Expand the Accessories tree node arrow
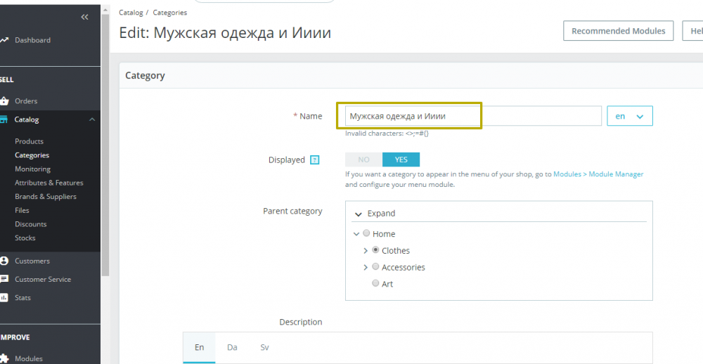703x364 pixels. pyautogui.click(x=366, y=267)
